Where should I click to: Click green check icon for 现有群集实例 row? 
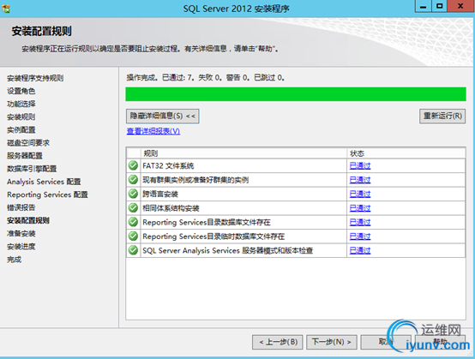tap(133, 180)
